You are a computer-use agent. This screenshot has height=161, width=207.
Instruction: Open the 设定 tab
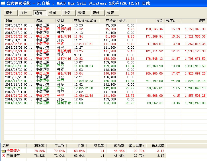112,13
